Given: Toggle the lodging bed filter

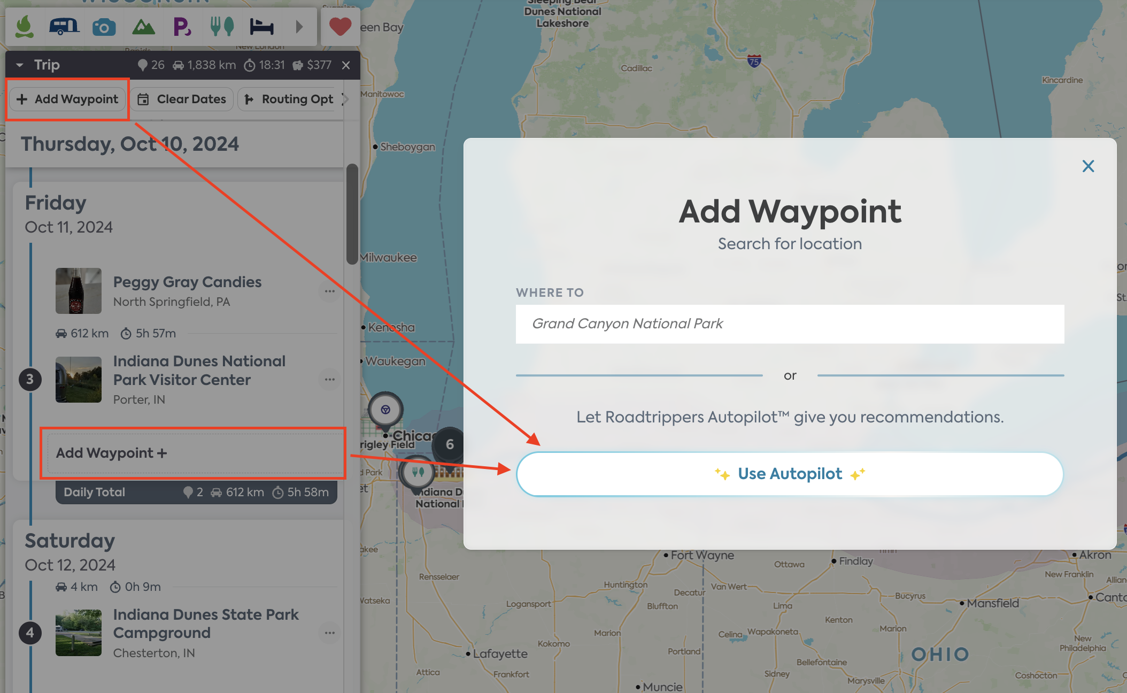Looking at the screenshot, I should tap(261, 27).
